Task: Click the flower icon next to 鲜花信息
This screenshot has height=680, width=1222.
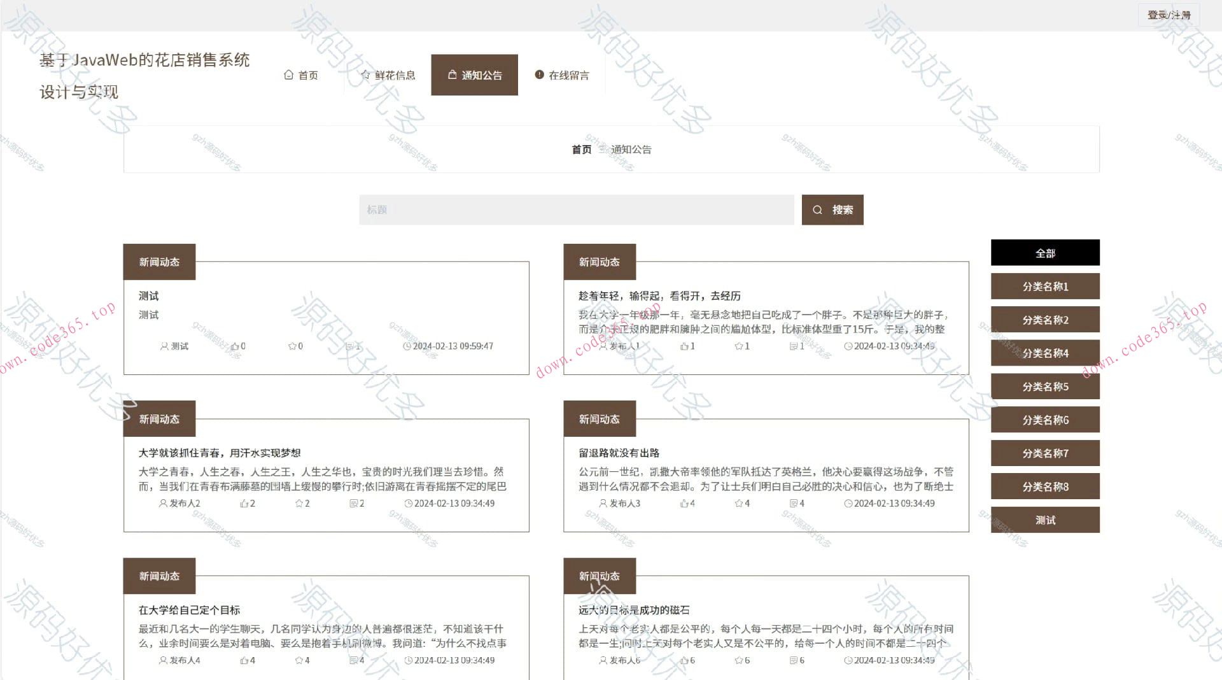Action: [367, 74]
